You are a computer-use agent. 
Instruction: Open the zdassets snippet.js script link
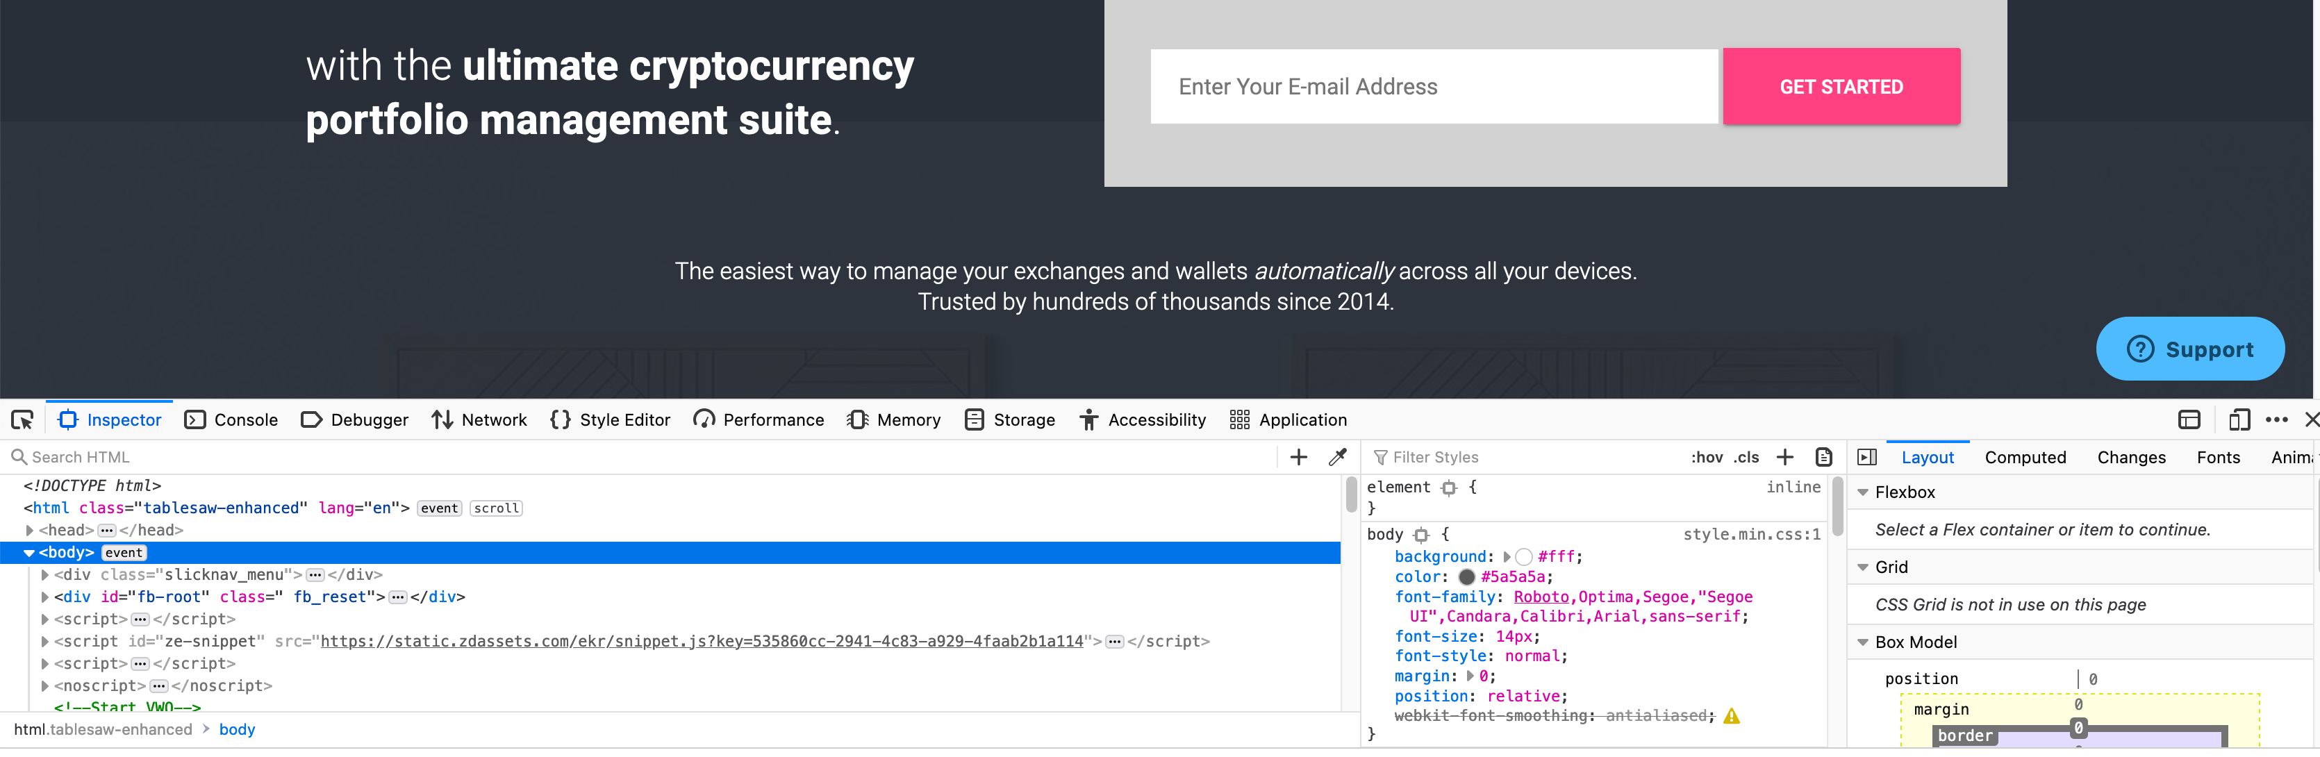click(702, 642)
